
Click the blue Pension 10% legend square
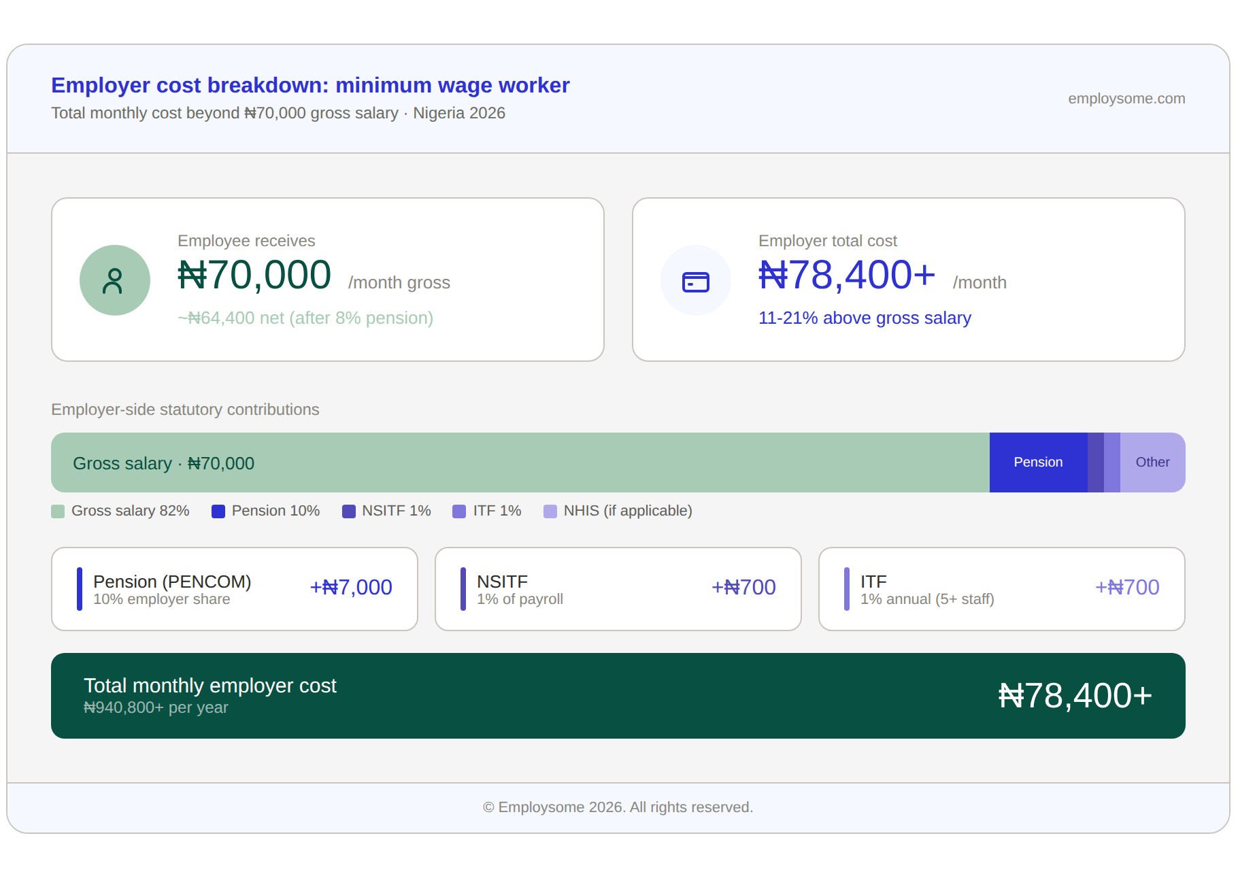click(x=218, y=511)
